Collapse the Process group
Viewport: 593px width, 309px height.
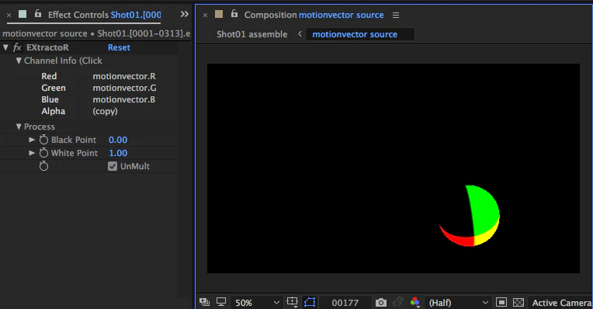19,127
